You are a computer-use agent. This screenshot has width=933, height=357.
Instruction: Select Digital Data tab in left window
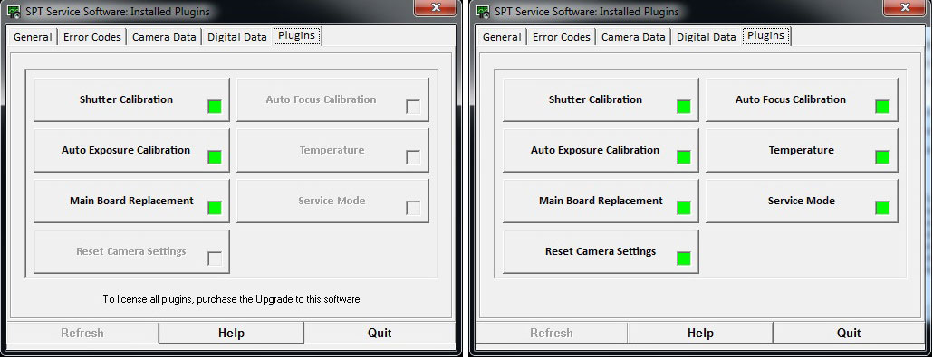[236, 37]
